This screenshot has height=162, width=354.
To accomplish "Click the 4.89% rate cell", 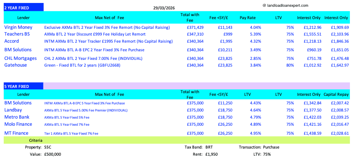I will 256,124.
